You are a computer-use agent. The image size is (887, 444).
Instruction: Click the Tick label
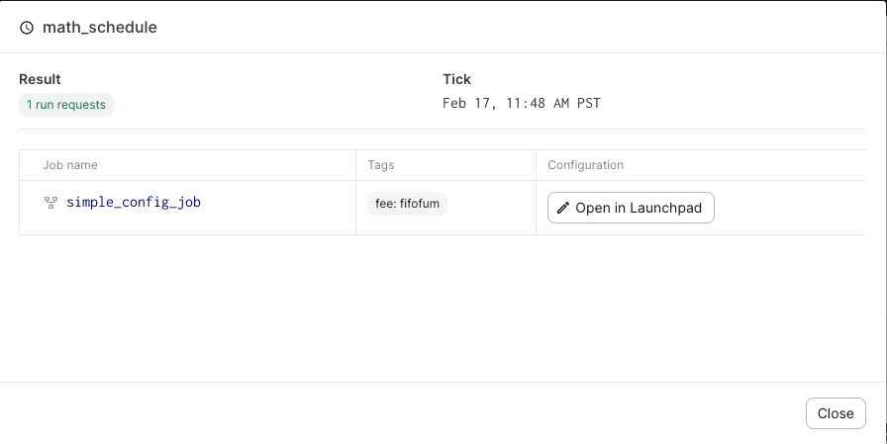456,79
